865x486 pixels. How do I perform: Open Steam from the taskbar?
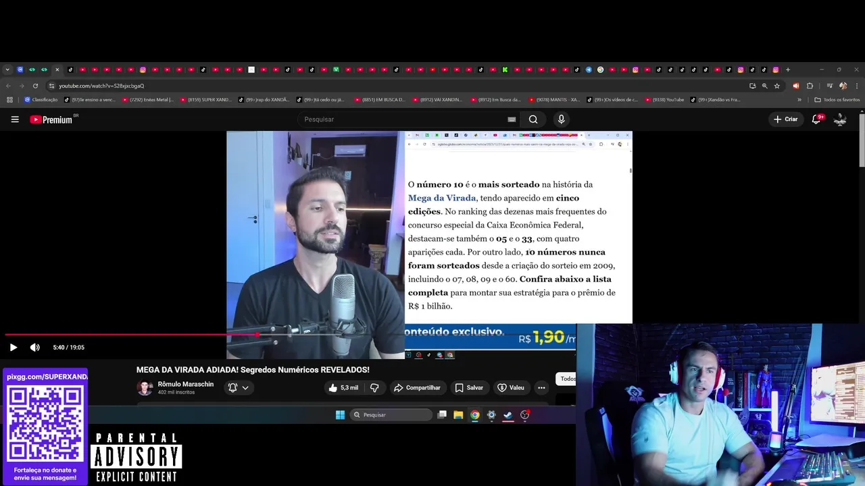(508, 415)
